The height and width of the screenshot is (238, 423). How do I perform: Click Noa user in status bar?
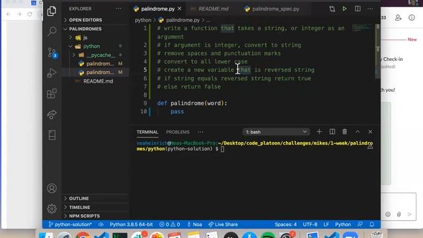pyautogui.click(x=194, y=224)
